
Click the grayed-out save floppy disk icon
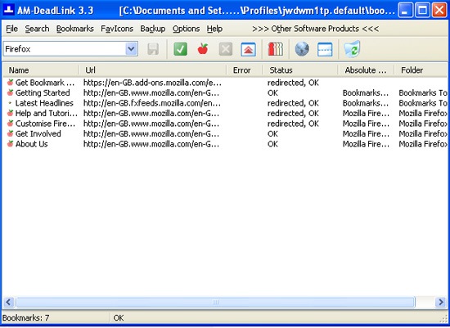click(153, 49)
